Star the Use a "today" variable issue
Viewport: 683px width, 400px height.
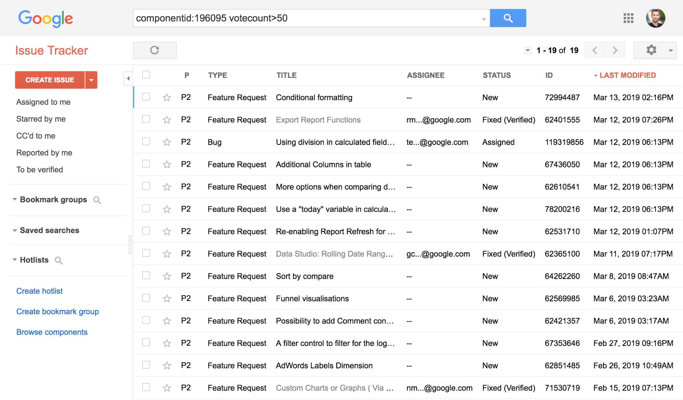tap(167, 209)
